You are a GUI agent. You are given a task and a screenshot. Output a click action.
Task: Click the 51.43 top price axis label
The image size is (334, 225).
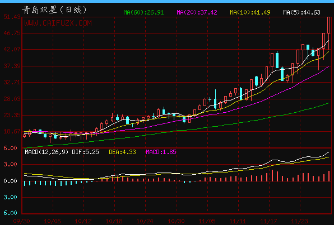(x=12, y=17)
